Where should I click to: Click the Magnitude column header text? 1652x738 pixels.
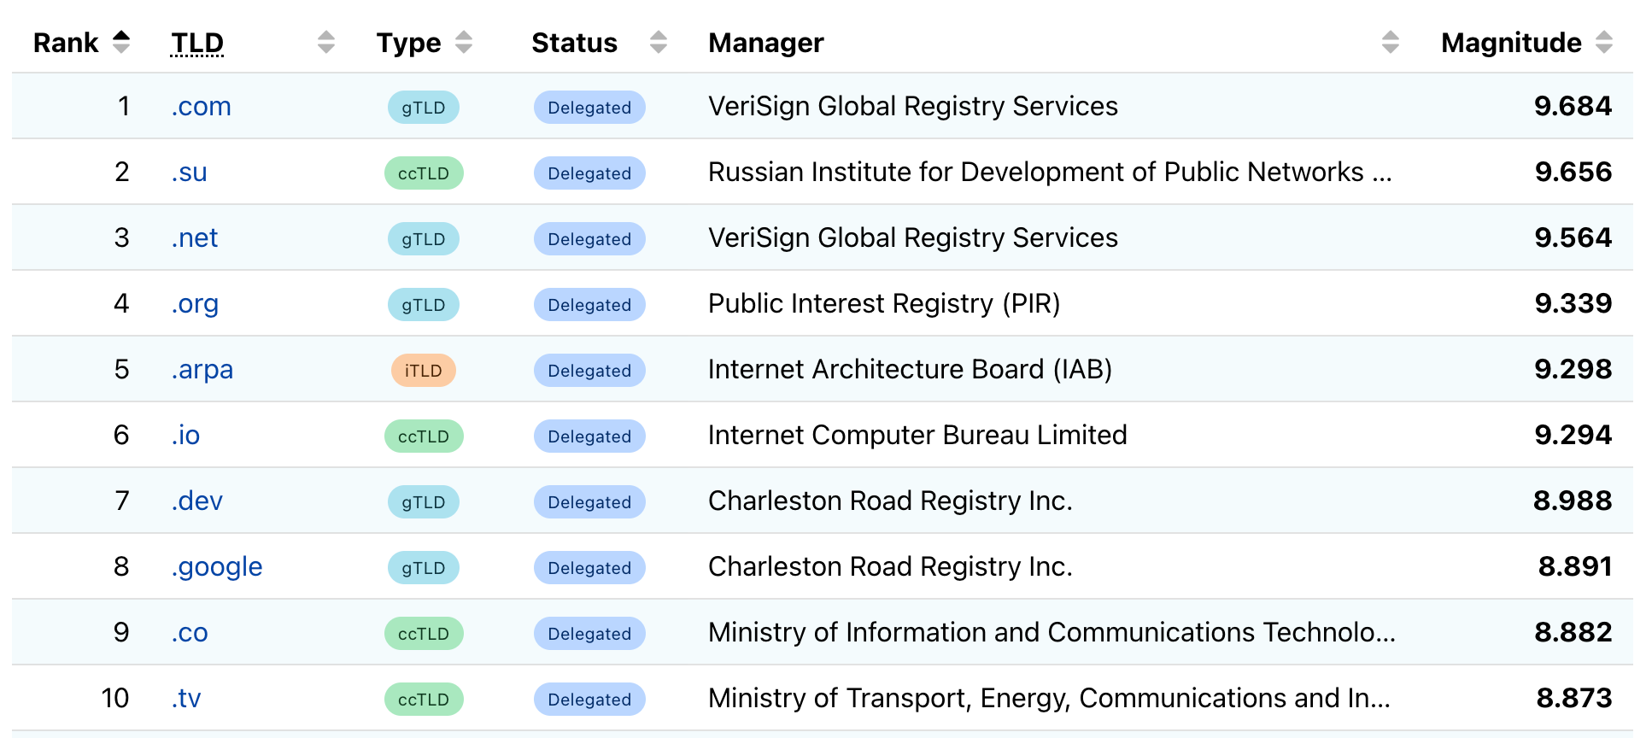1511,43
